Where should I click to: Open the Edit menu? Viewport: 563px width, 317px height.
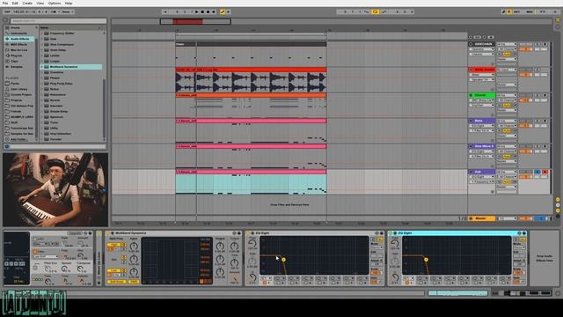click(15, 4)
